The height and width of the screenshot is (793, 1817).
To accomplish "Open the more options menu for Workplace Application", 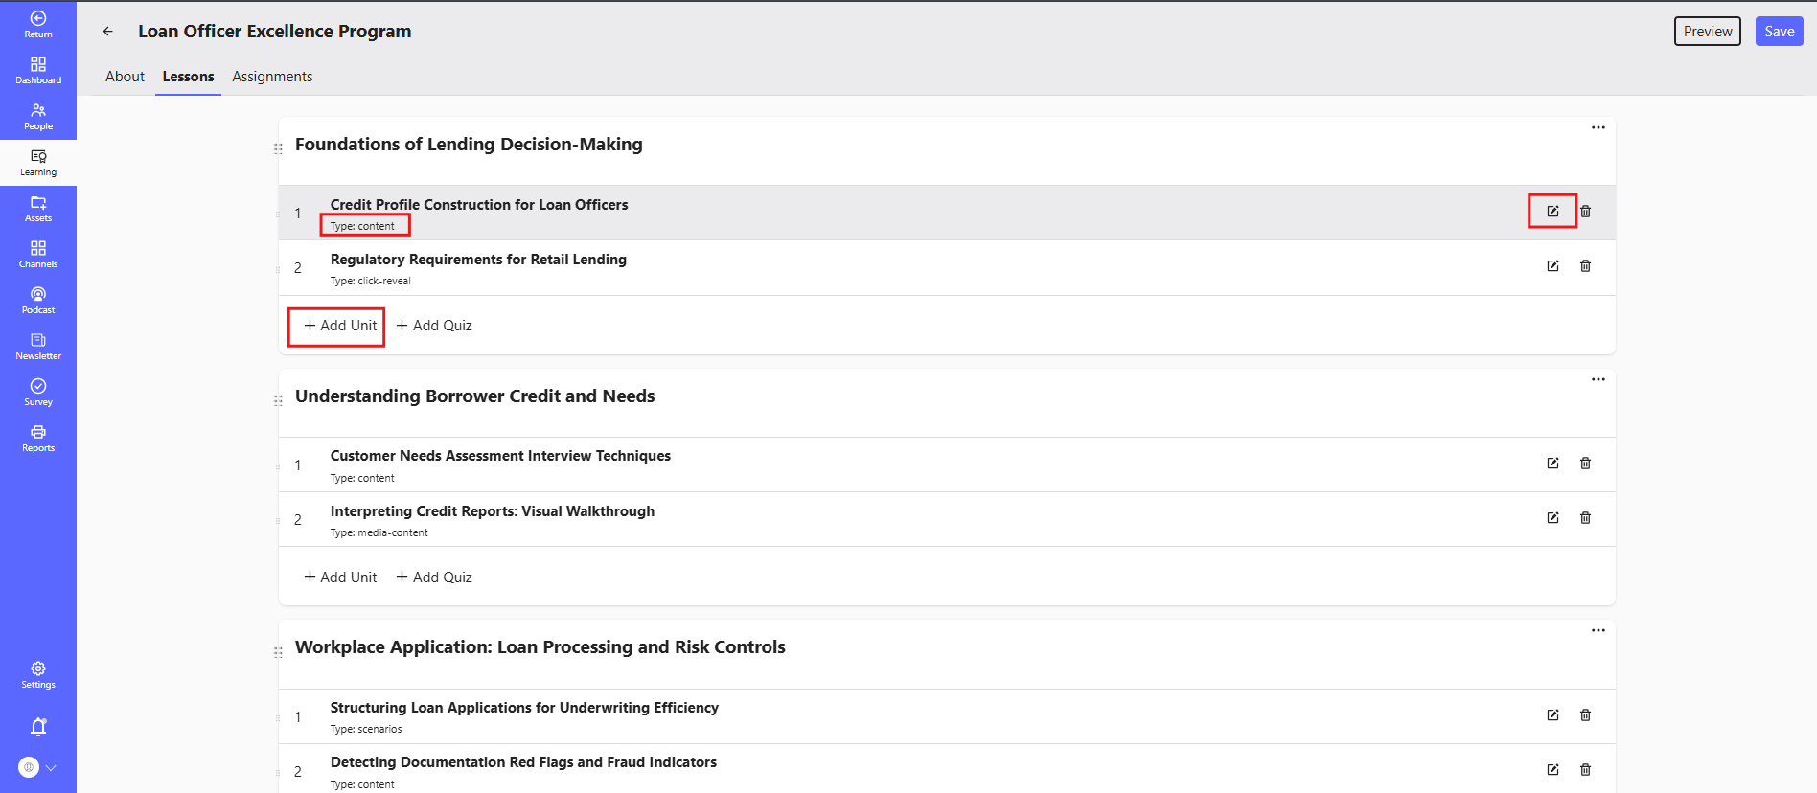I will pyautogui.click(x=1598, y=630).
